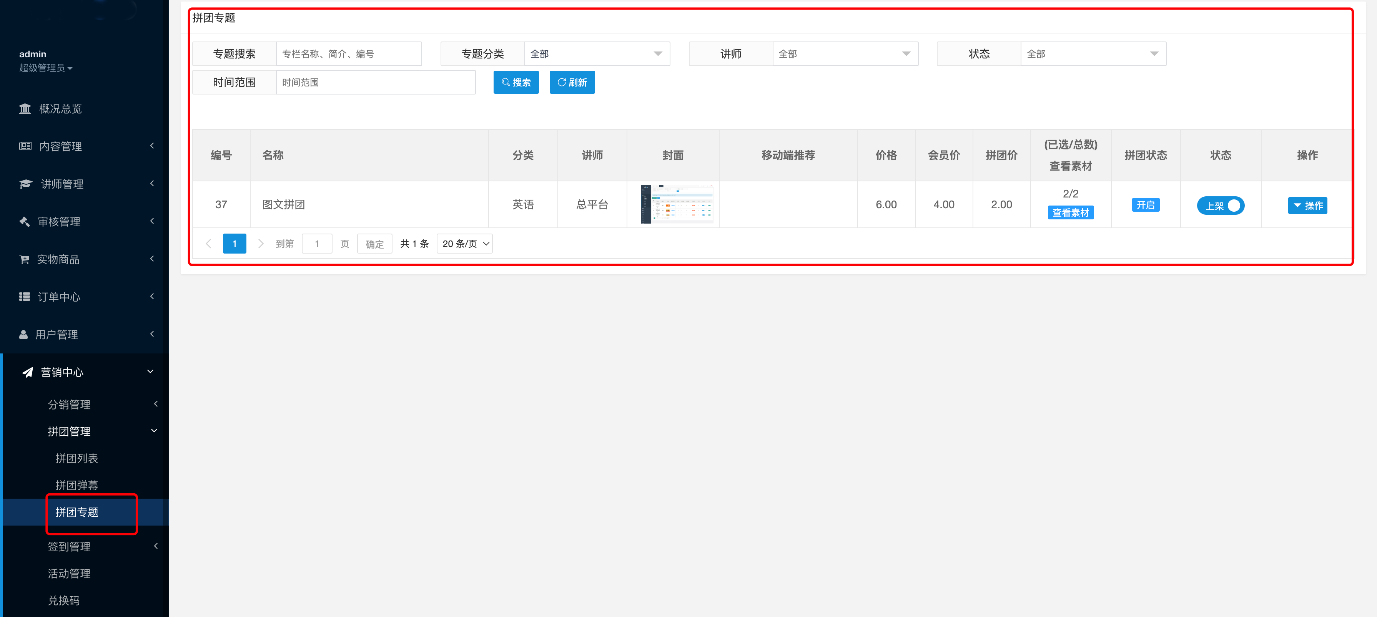Go to next page arrow

point(261,244)
